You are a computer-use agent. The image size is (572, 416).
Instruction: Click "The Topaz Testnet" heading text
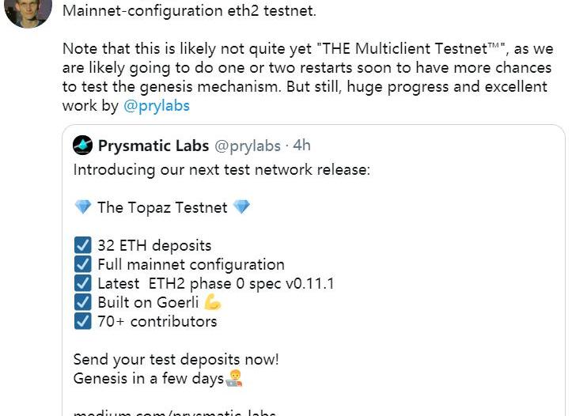[162, 207]
